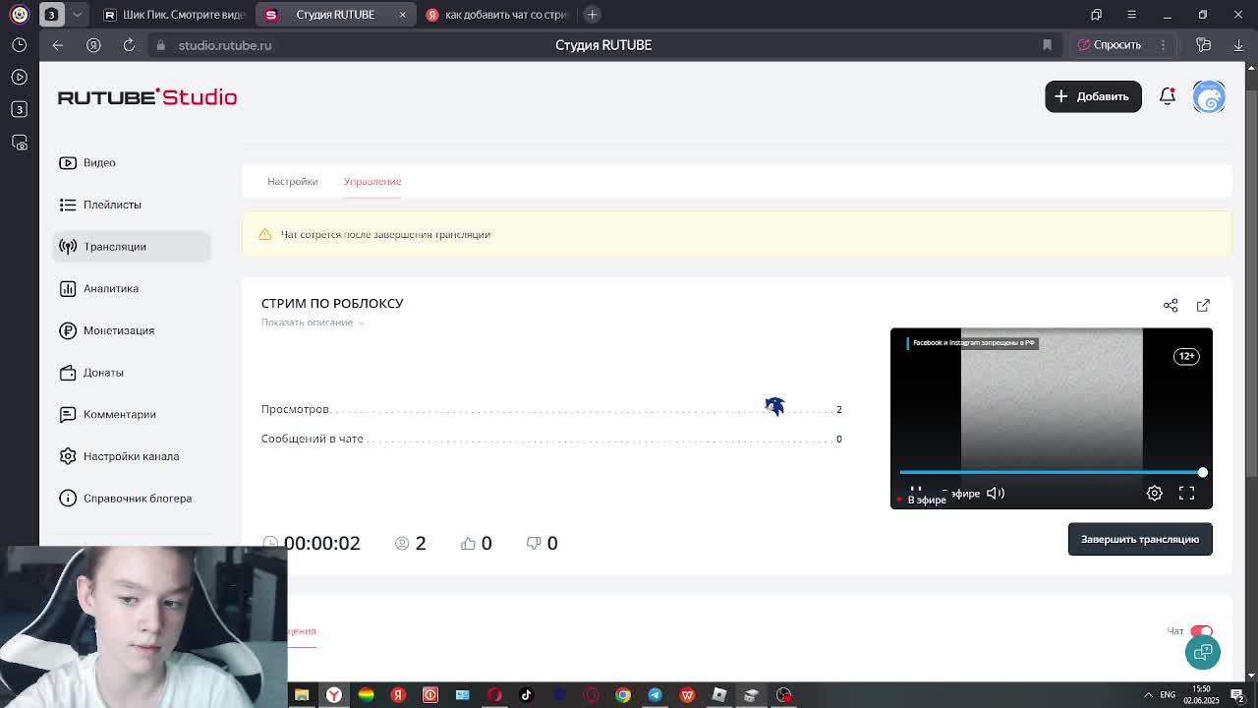The height and width of the screenshot is (708, 1258).
Task: Open the three-dot menu by Спросить
Action: [1163, 45]
